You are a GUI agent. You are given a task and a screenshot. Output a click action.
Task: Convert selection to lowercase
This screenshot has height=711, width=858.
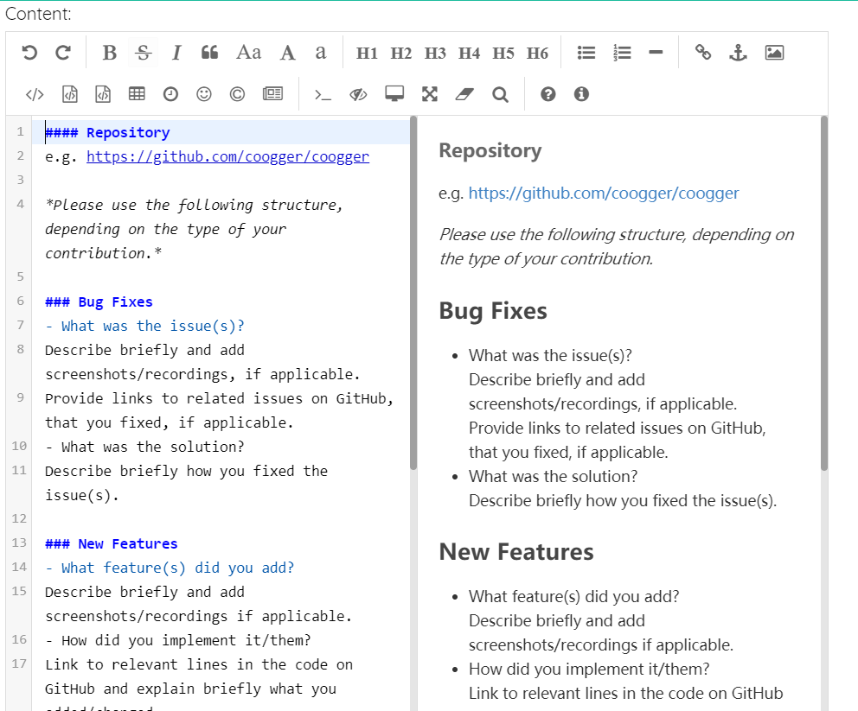pyautogui.click(x=321, y=53)
